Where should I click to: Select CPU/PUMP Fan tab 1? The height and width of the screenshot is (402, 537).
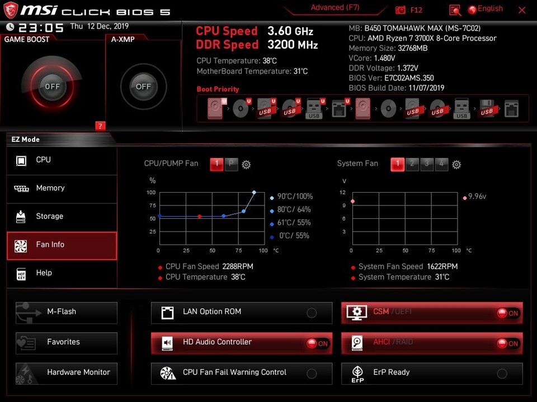pyautogui.click(x=216, y=164)
